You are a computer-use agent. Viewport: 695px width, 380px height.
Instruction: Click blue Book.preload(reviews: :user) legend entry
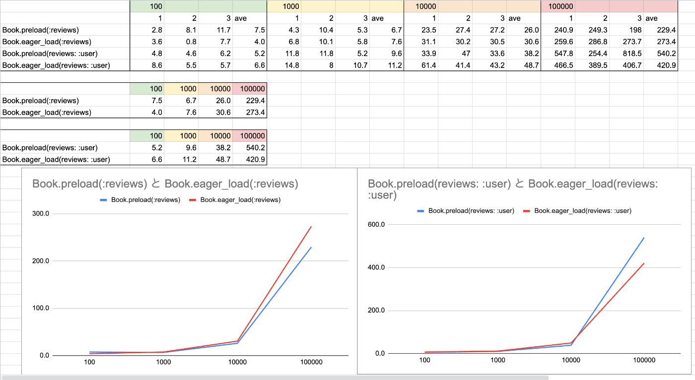point(466,211)
